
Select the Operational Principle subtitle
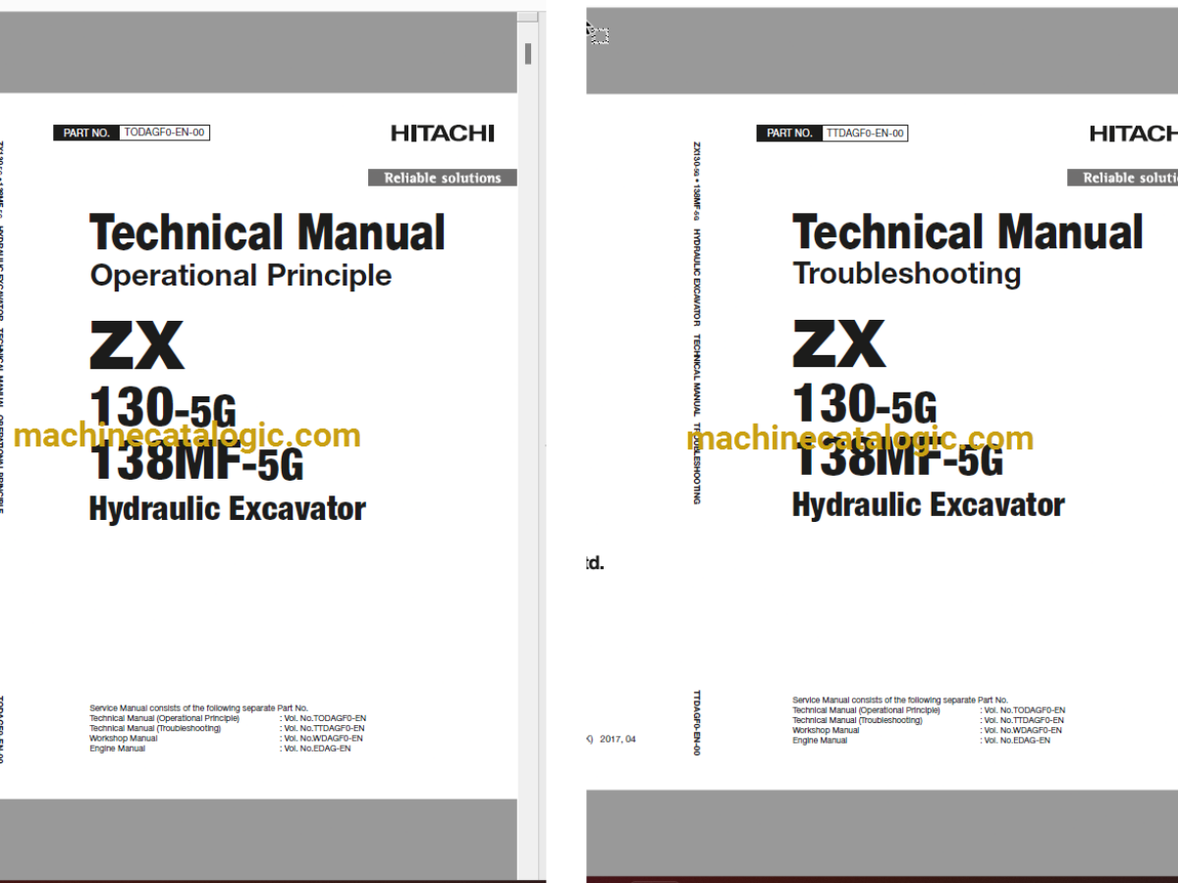pos(241,276)
